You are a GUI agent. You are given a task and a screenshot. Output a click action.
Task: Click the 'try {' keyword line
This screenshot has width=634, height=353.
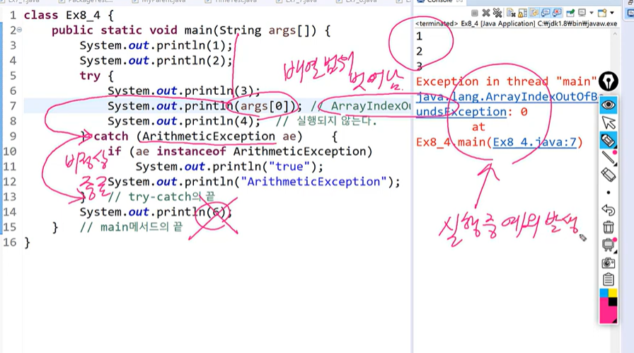[97, 76]
